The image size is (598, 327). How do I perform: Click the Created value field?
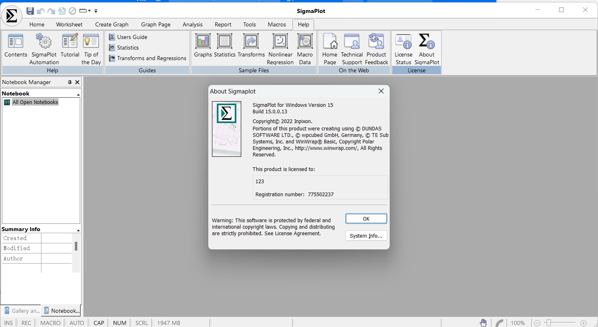pyautogui.click(x=57, y=238)
